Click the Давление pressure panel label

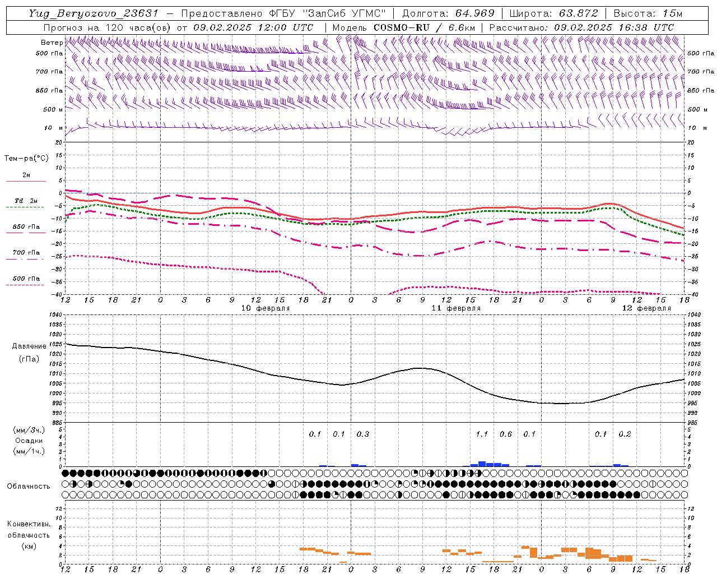(29, 346)
